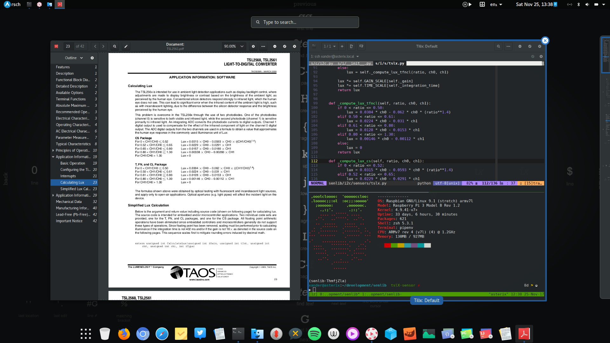Open the Tilix 1/1 session dropdown

[329, 46]
